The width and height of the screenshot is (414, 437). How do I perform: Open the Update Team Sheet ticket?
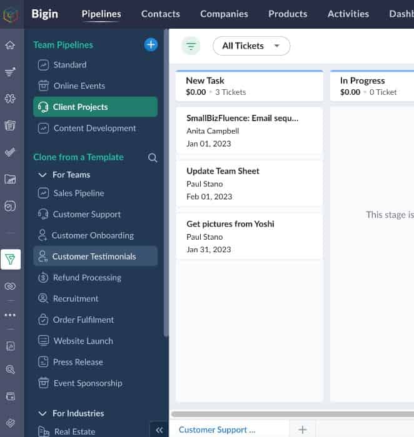(250, 184)
